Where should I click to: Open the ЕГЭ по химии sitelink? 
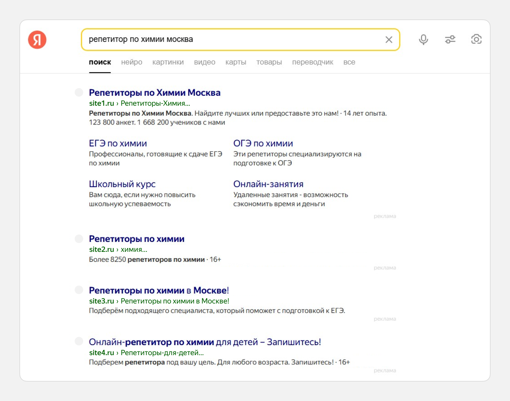coord(118,143)
